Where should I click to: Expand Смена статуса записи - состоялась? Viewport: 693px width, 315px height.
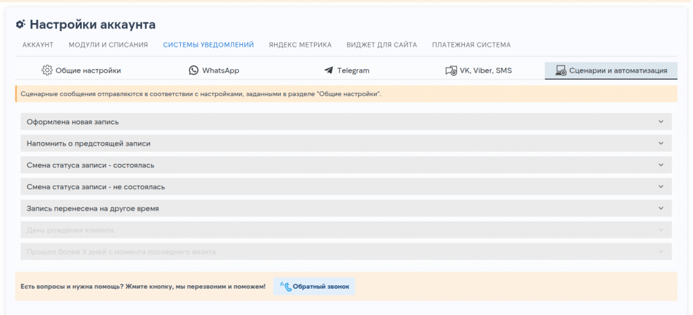point(661,165)
